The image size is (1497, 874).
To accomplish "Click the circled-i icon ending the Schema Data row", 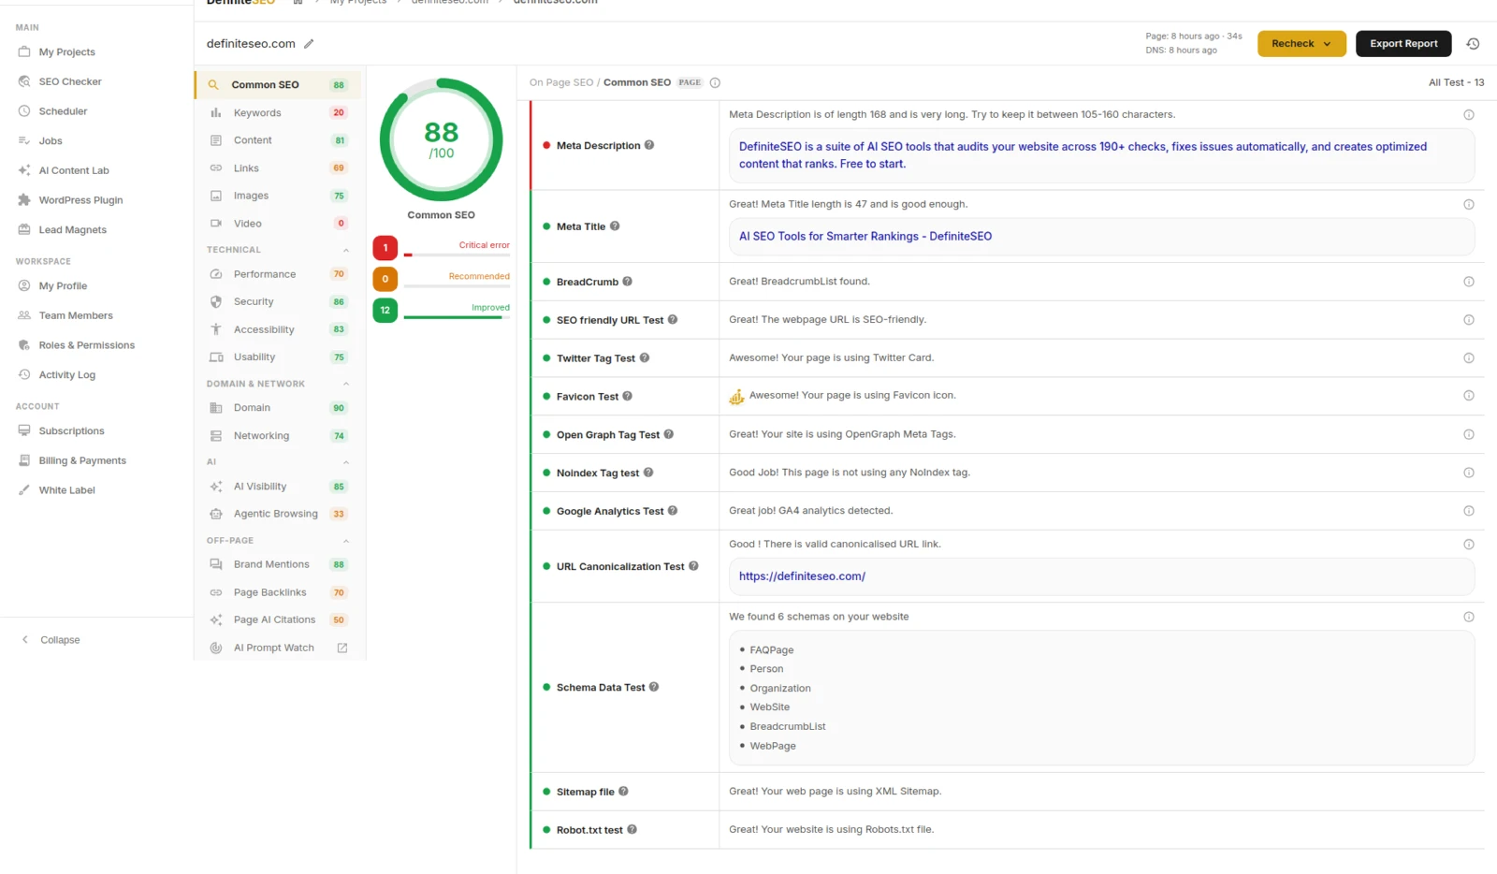I will click(x=1469, y=617).
